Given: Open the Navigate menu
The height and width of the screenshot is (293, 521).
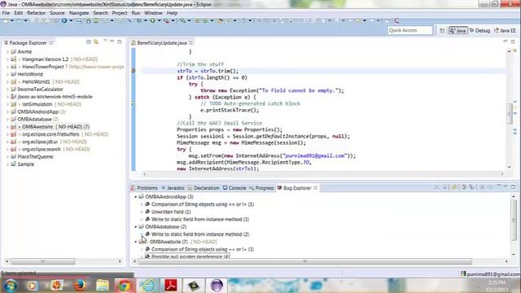Looking at the screenshot, I should tap(79, 13).
